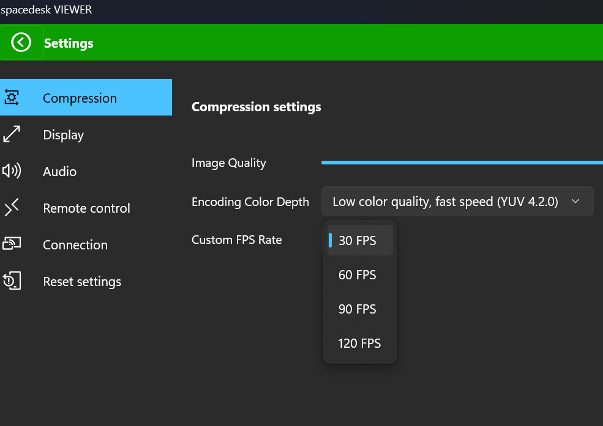Click the chevron arrow on the color depth combo box
The width and height of the screenshot is (603, 426).
tap(575, 202)
